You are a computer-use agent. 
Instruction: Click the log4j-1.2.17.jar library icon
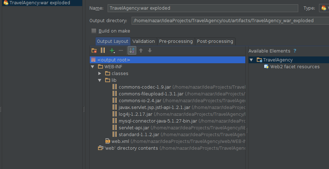[114, 114]
